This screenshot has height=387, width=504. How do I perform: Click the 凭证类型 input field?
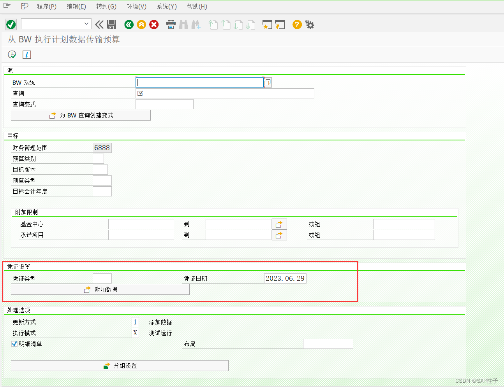102,278
